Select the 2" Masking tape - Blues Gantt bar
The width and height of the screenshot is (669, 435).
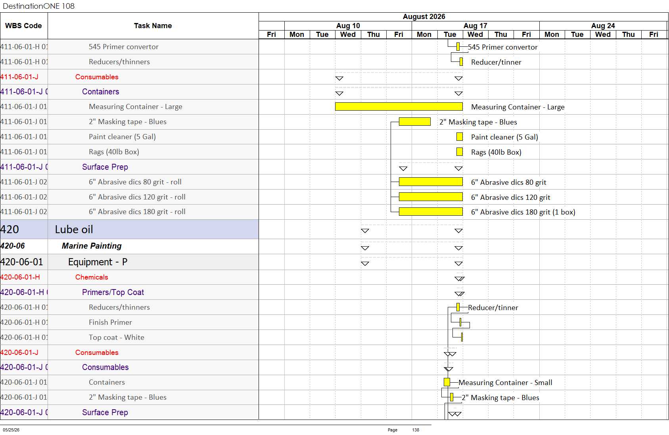[414, 122]
